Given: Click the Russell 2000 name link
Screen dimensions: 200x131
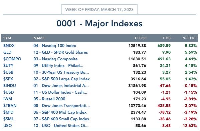Looking at the screenshot, I should [49, 99].
